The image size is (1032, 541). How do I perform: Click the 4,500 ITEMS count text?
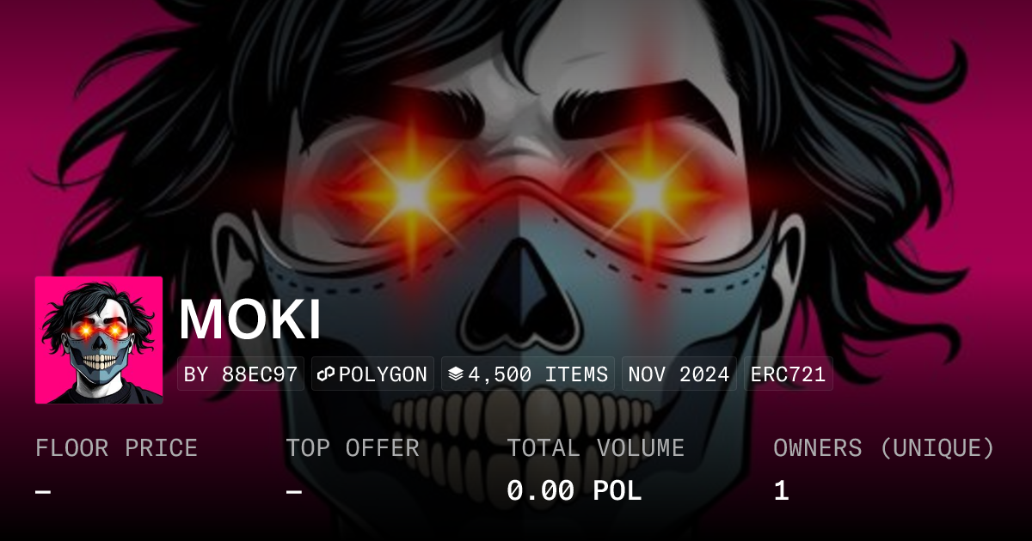point(538,374)
